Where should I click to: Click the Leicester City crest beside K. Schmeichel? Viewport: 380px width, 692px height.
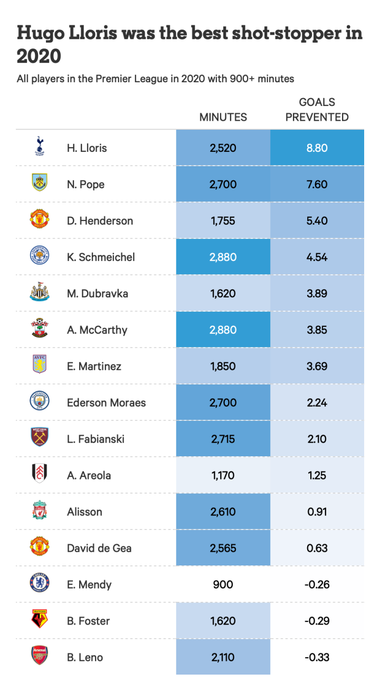coord(40,256)
